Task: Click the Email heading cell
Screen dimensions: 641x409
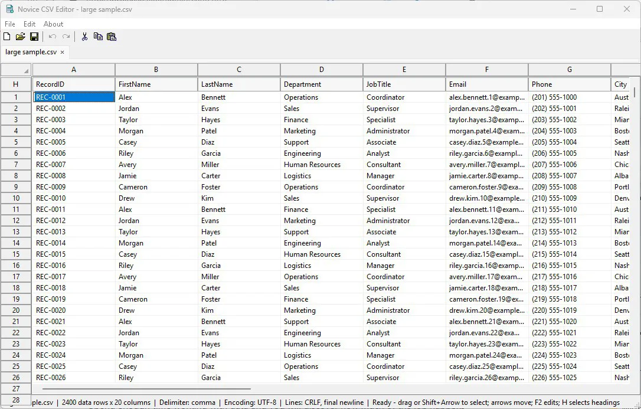Action: click(487, 84)
